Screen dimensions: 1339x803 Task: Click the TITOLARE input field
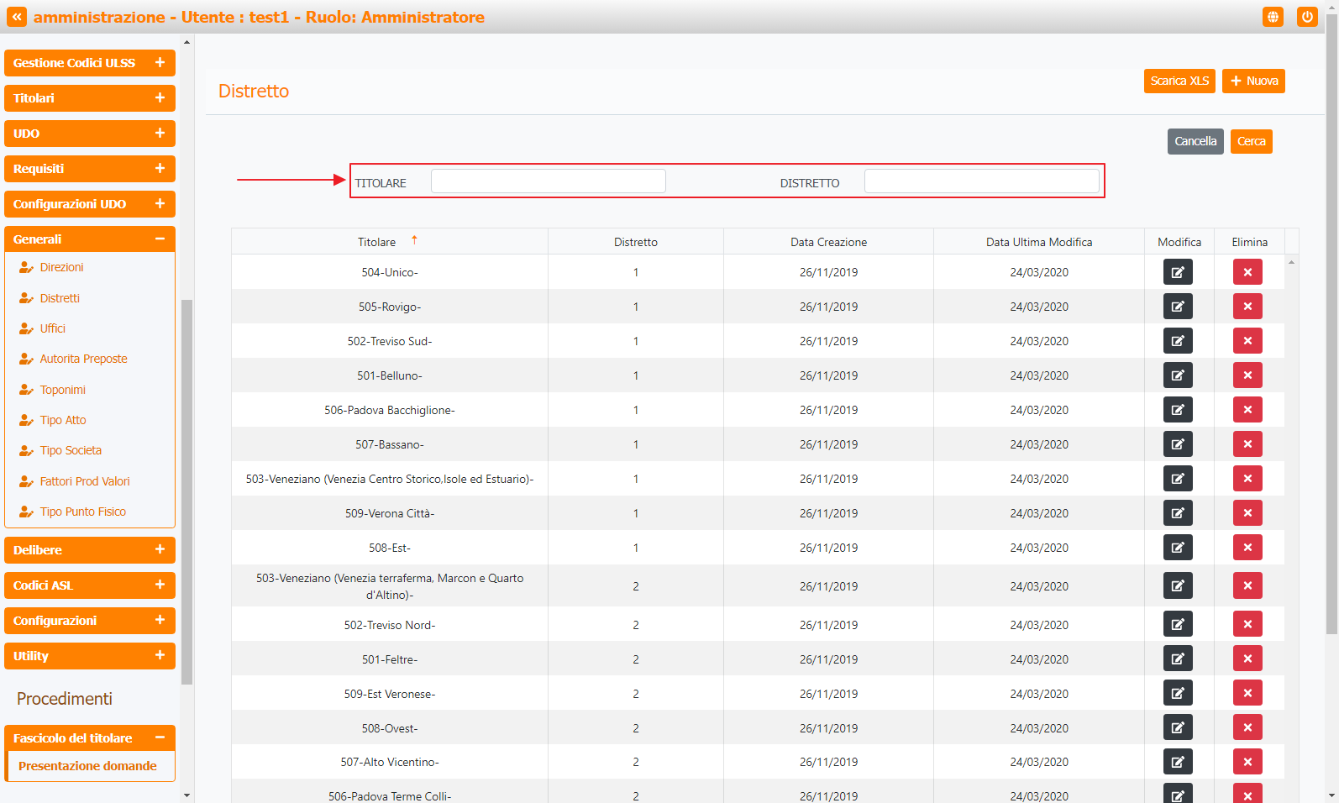[548, 181]
